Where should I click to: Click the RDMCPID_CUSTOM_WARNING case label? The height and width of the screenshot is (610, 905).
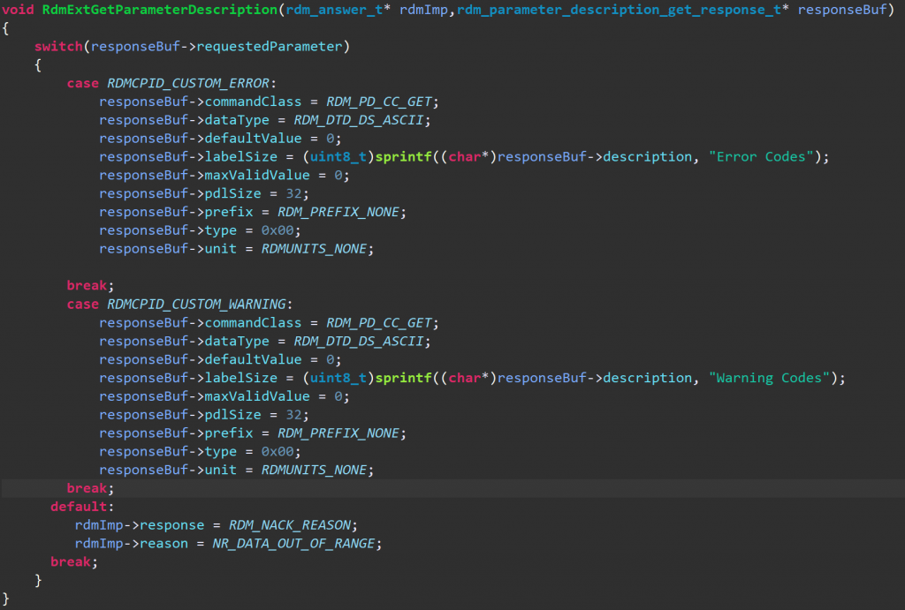tap(196, 305)
